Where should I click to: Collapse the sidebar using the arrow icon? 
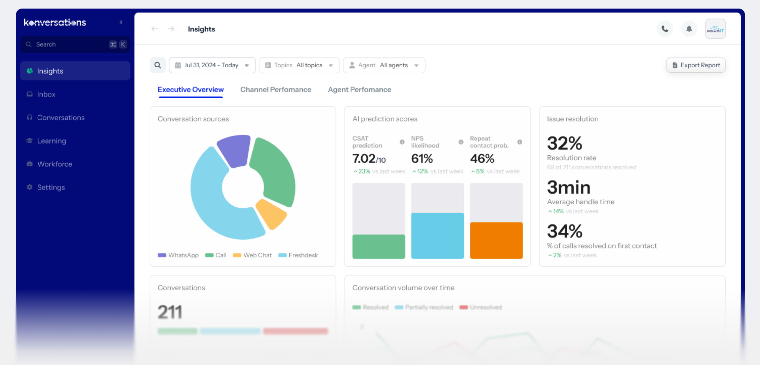(x=121, y=22)
